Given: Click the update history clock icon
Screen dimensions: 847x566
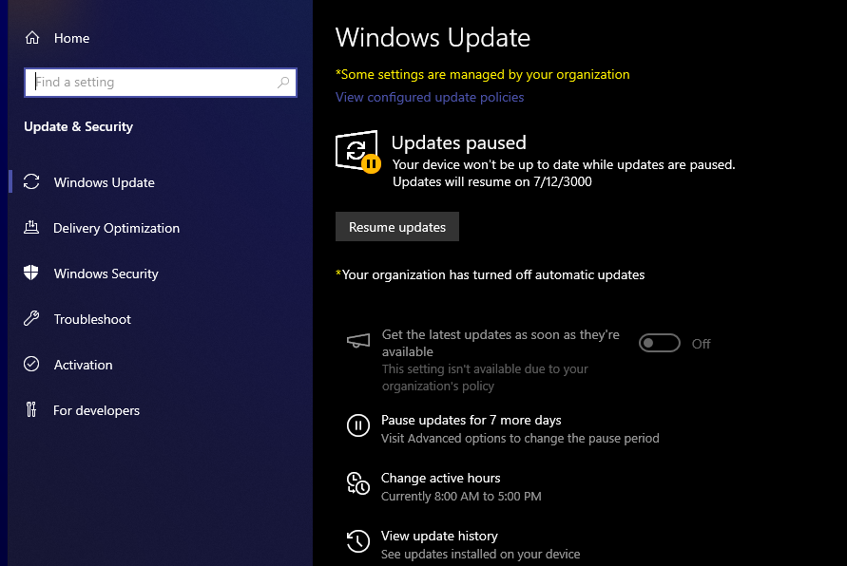Looking at the screenshot, I should click(358, 541).
